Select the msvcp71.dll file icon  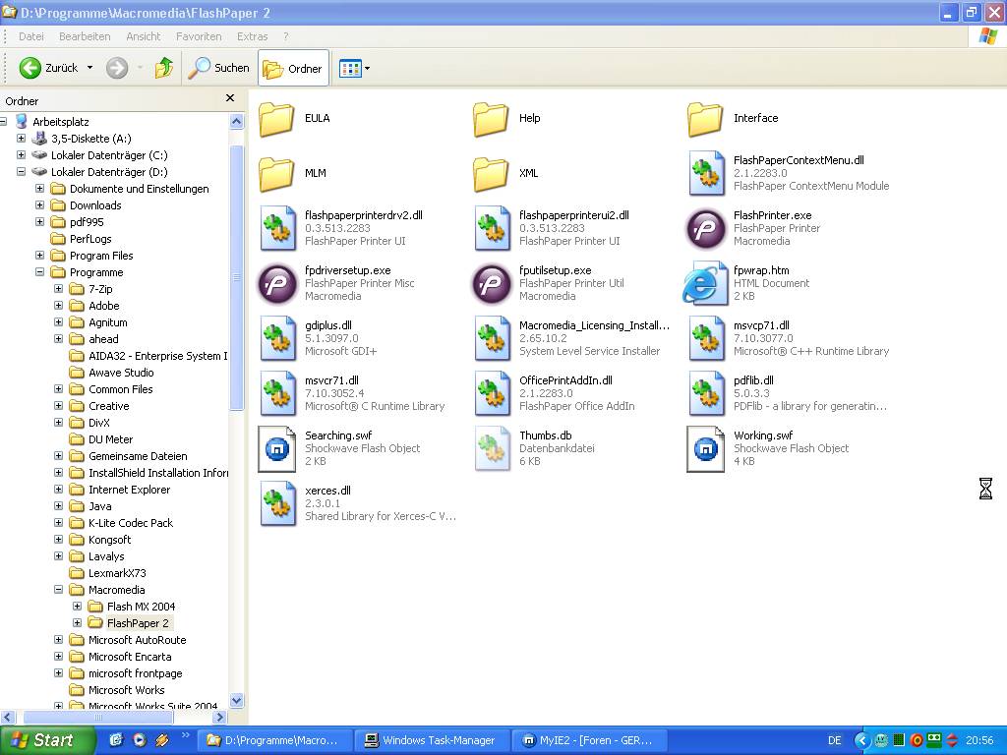(706, 339)
